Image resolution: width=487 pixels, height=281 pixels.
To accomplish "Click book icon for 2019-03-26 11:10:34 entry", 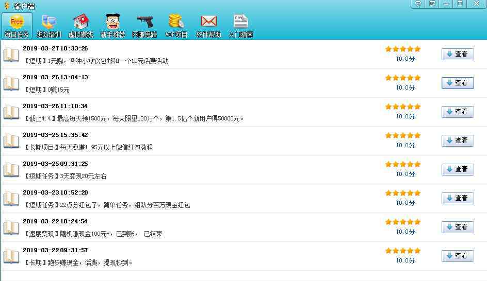I will (x=11, y=112).
